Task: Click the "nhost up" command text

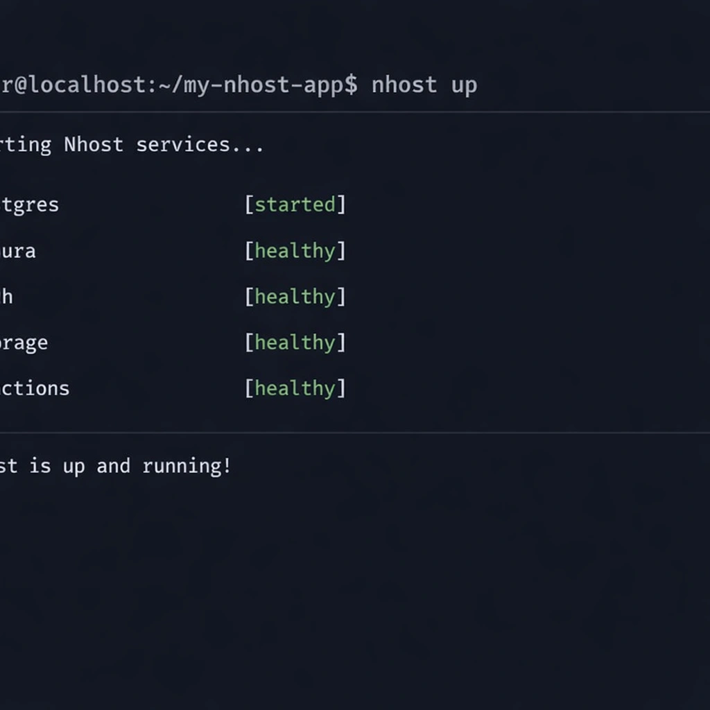Action: pyautogui.click(x=424, y=85)
